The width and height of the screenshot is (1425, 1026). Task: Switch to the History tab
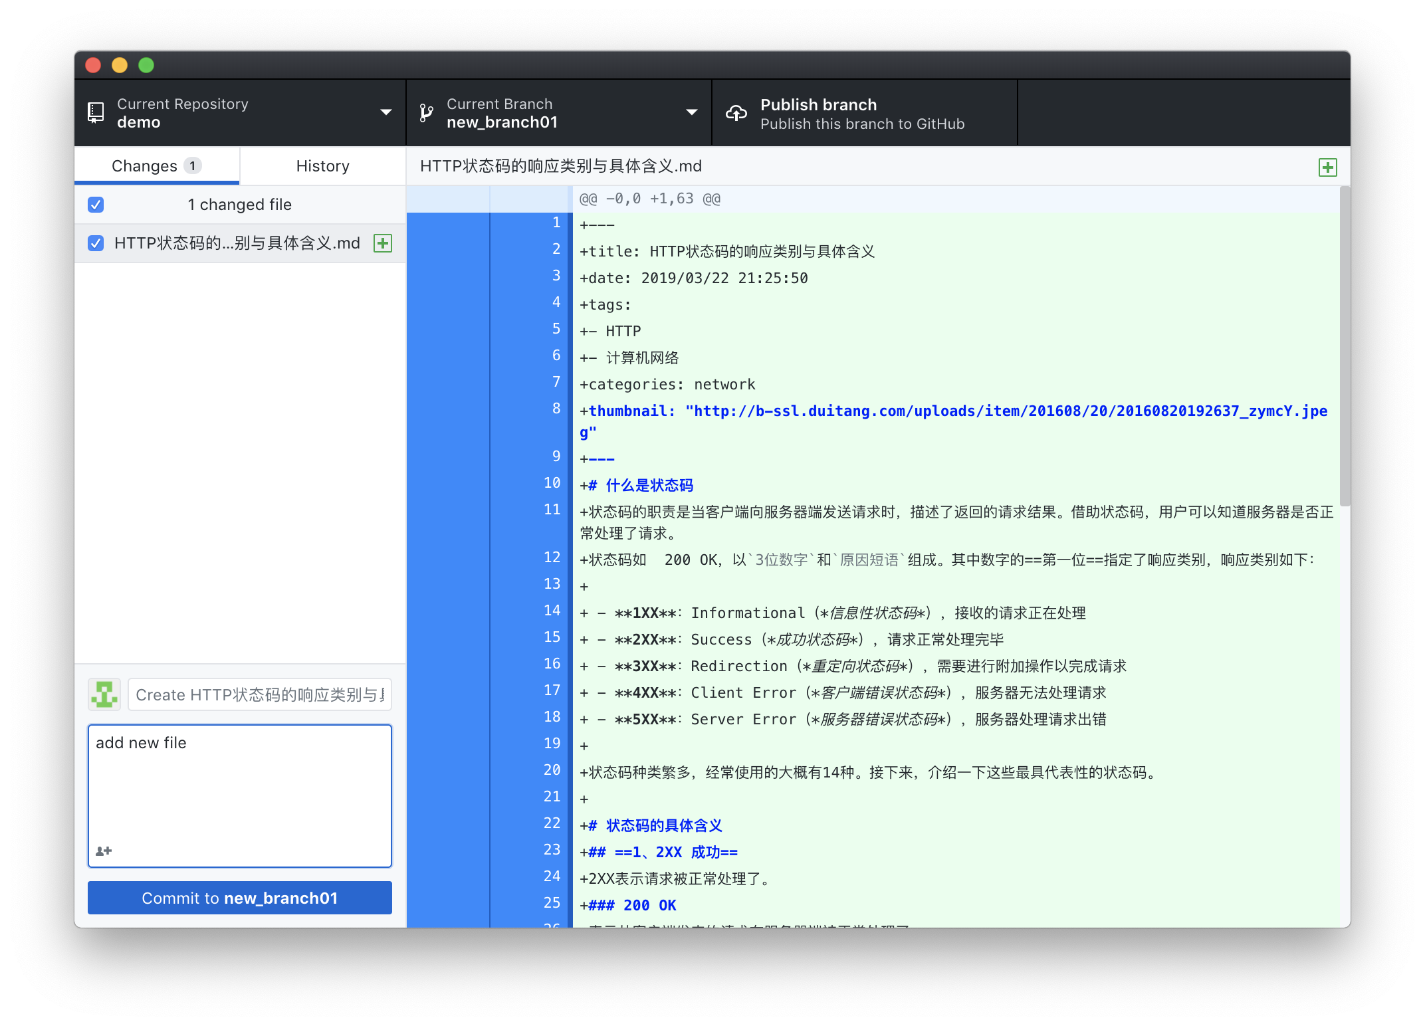(x=322, y=166)
